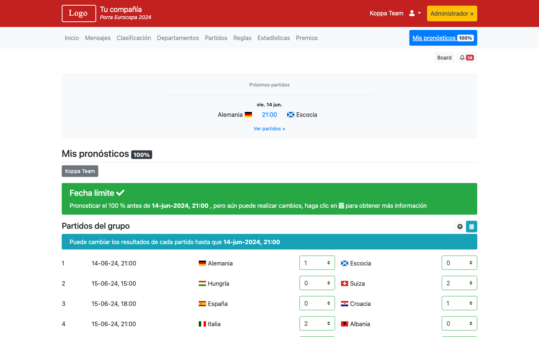
Task: Click the date 15-06-24, 15:00
Action: click(114, 283)
